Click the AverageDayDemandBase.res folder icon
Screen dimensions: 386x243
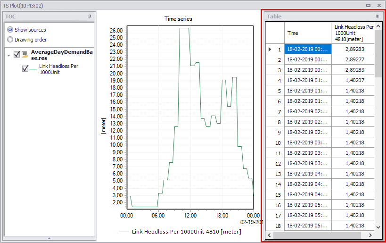coord(25,54)
